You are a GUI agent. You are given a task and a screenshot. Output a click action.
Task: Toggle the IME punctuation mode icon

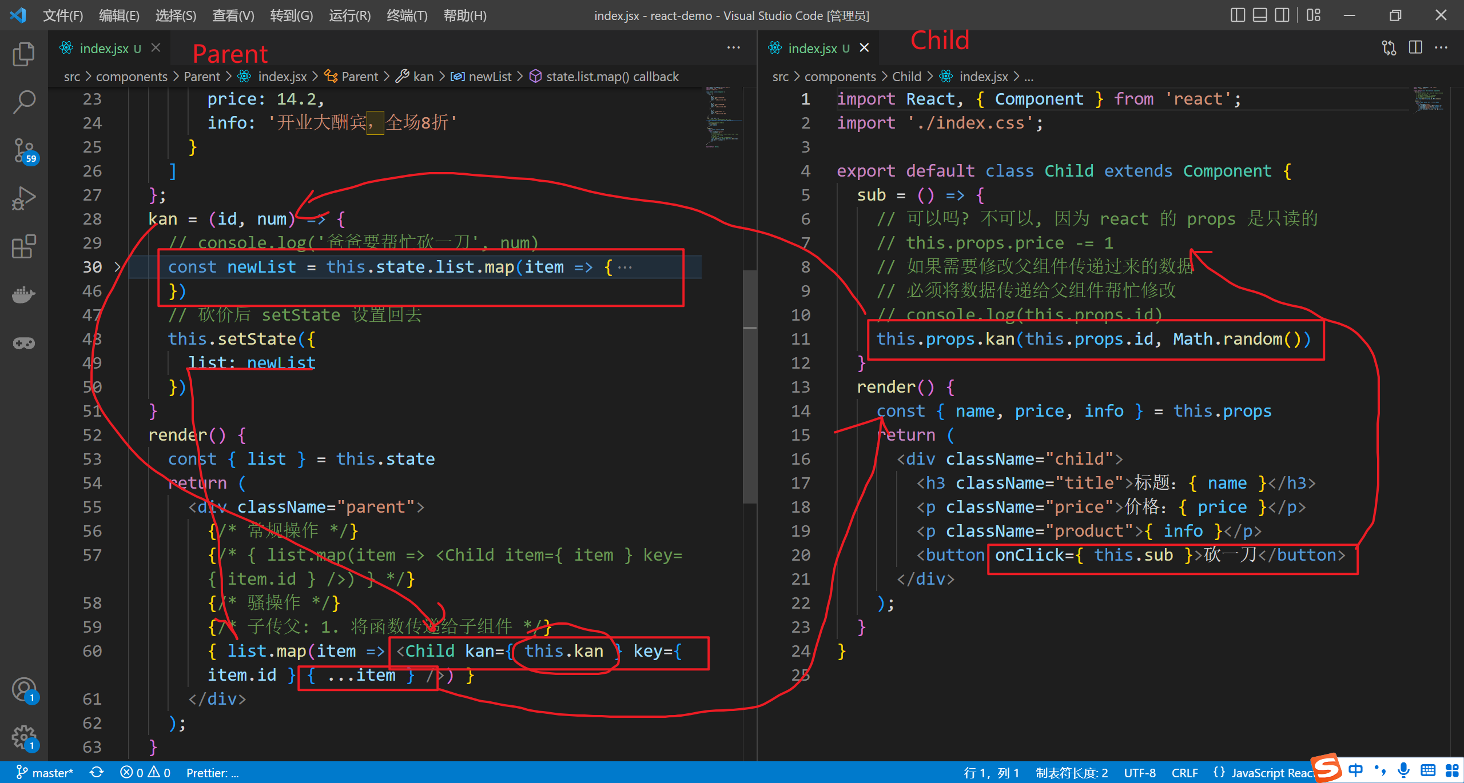tap(1380, 770)
